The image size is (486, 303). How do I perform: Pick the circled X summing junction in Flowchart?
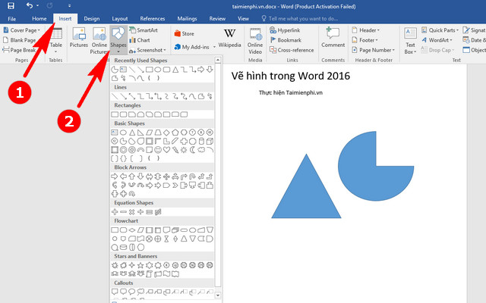(149, 239)
